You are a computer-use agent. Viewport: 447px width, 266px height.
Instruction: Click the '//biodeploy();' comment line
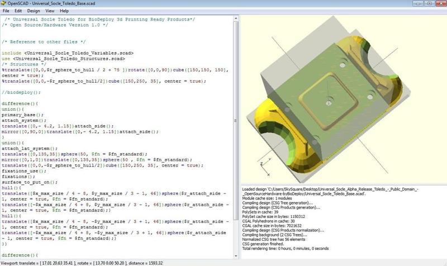click(21, 92)
